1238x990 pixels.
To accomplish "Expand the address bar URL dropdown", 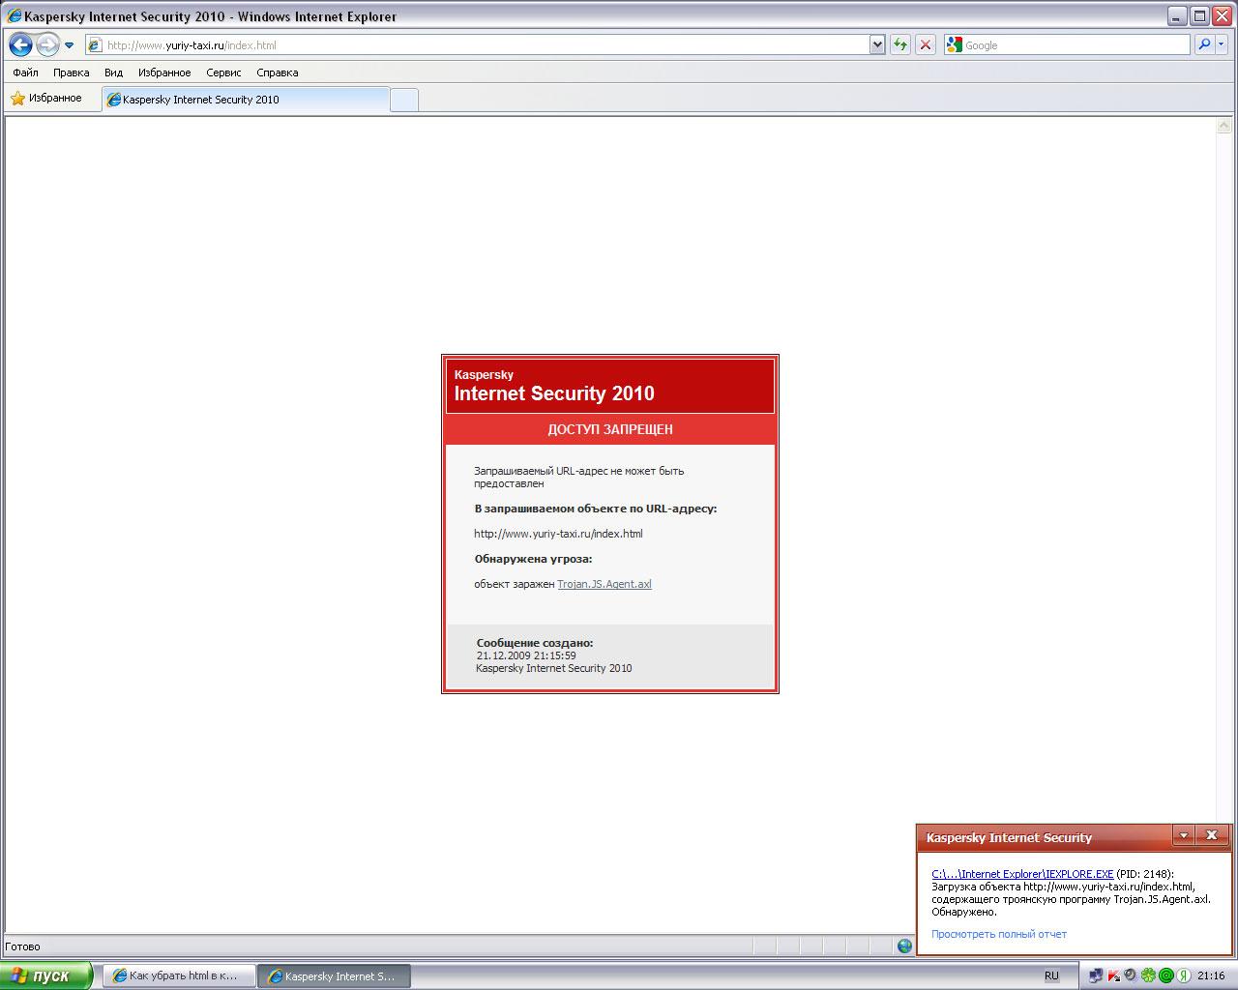I will 877,44.
